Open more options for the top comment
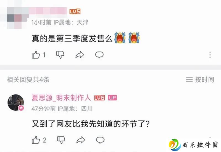Image resolution: width=221 pixels, height=152 pixels. point(210,55)
